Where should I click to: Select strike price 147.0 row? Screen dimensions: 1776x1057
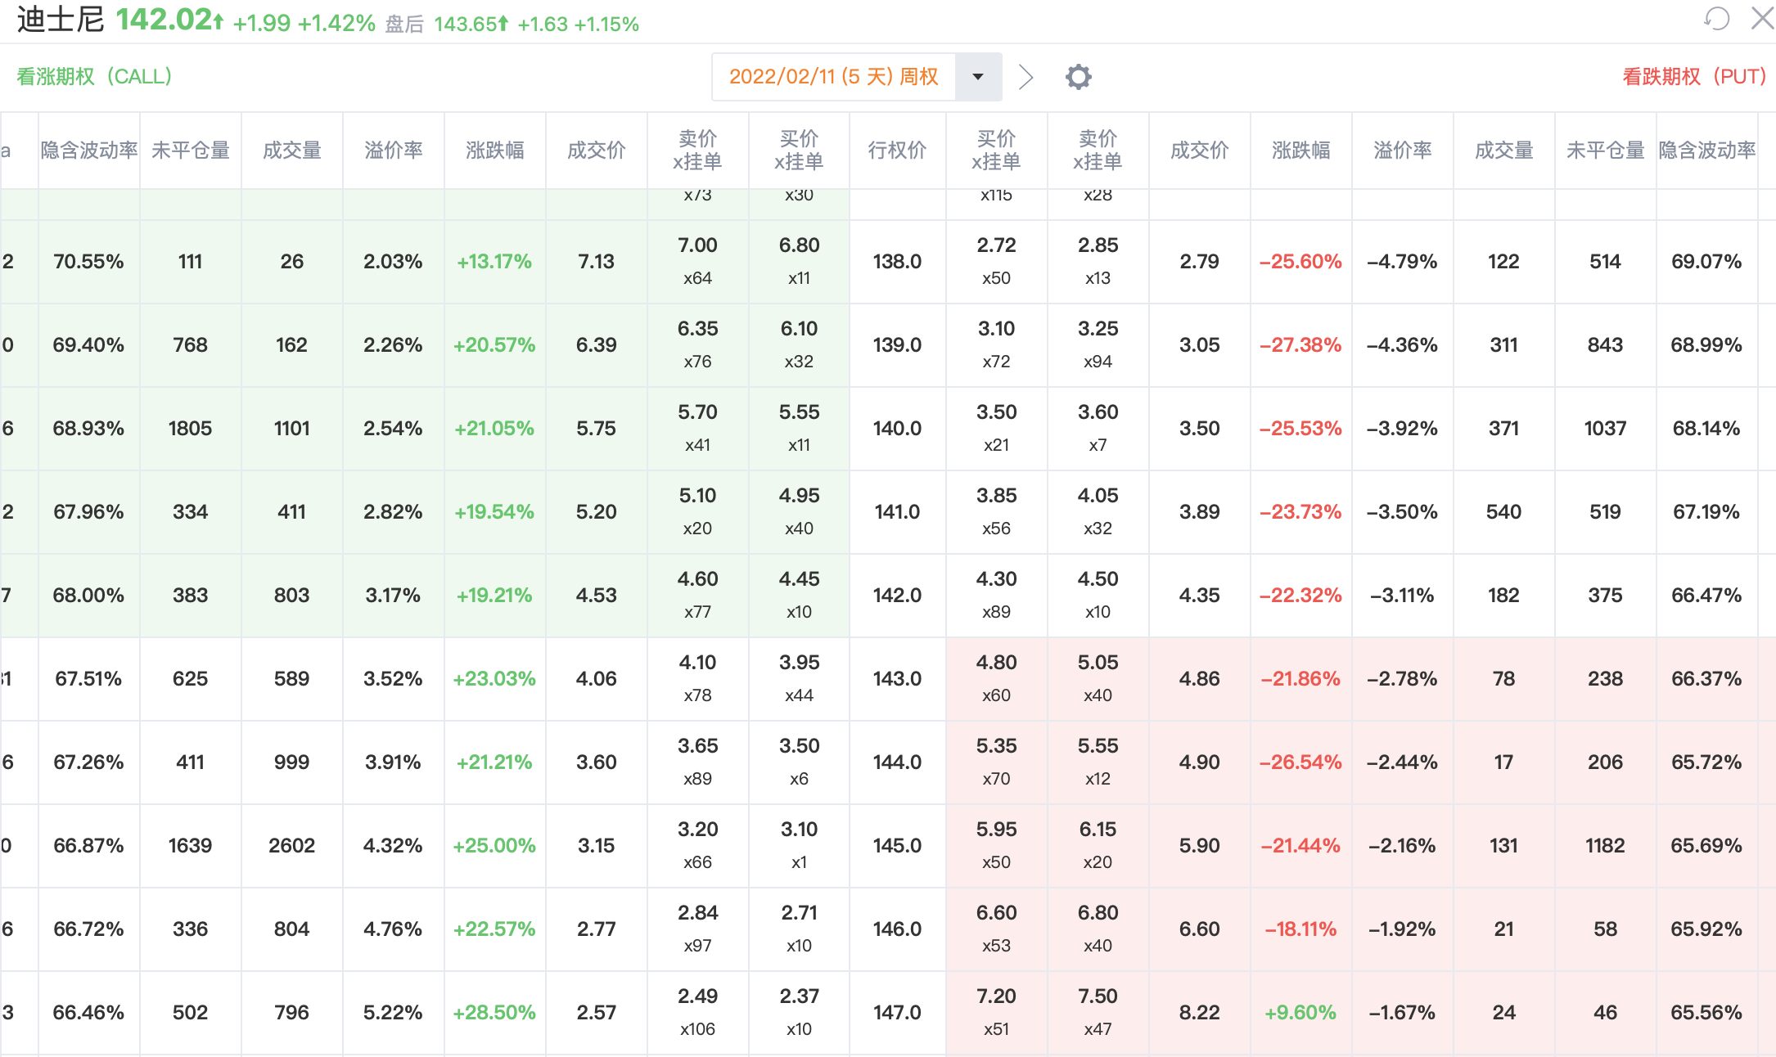(897, 1013)
